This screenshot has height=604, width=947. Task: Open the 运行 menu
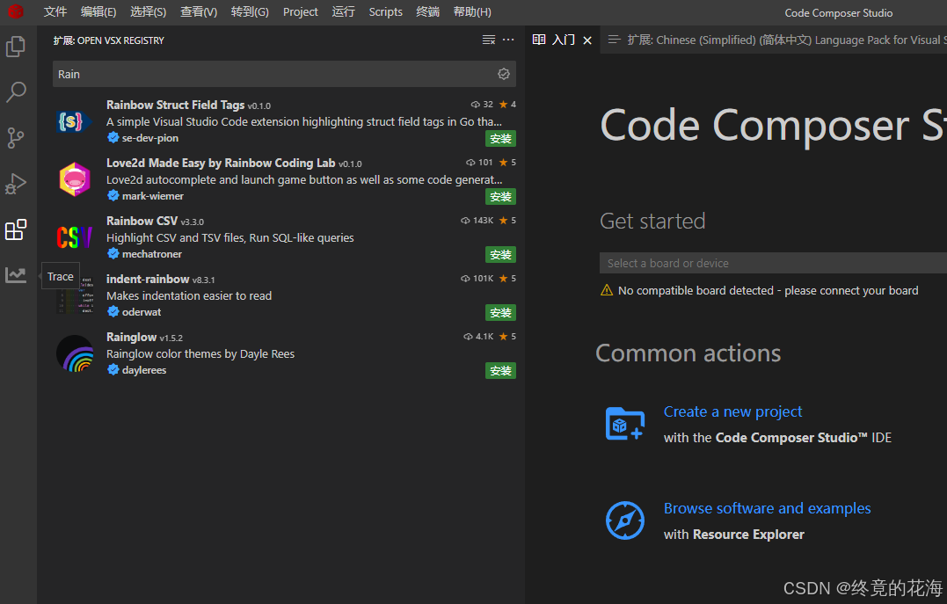[343, 11]
